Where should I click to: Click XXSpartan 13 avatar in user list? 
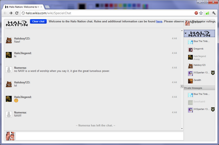[190, 73]
